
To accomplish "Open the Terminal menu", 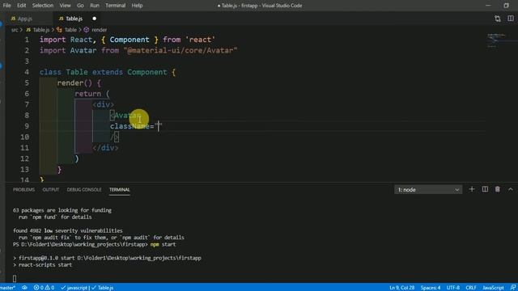I will (115, 6).
